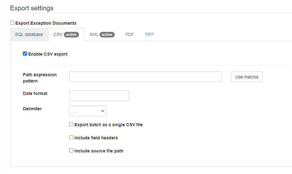
Task: Expand the Delimiter dropdown
Action: 87,111
